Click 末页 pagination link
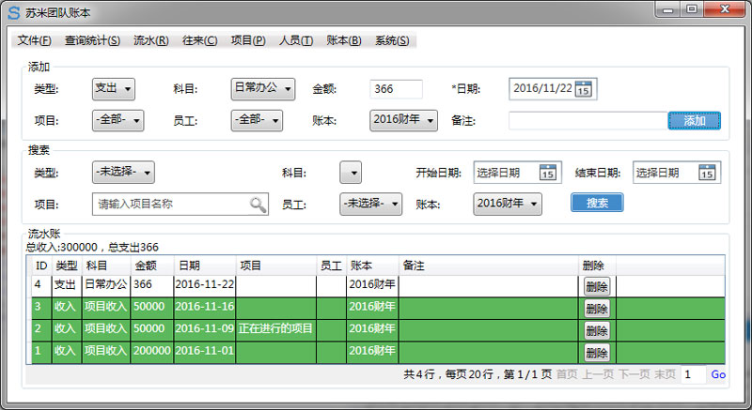 [x=665, y=374]
